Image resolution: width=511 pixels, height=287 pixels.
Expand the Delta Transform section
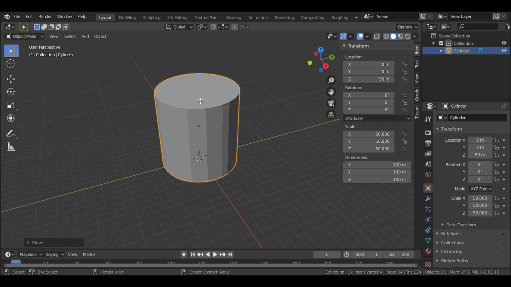(x=460, y=225)
